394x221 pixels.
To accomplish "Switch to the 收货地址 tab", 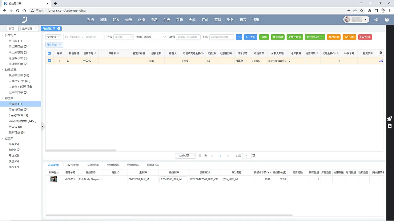I will (x=73, y=165).
